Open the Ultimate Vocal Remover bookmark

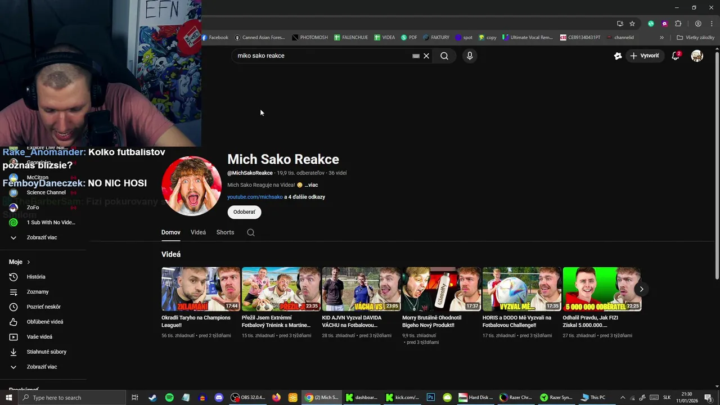[x=528, y=38]
